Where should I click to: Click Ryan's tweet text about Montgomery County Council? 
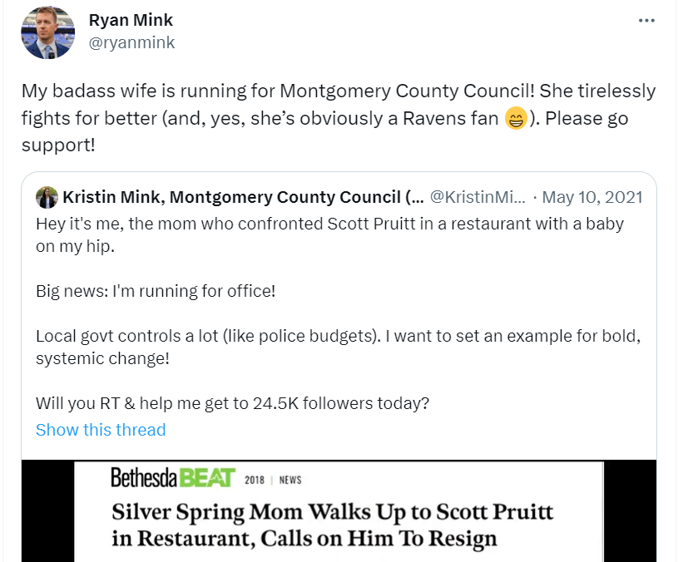coord(338,91)
